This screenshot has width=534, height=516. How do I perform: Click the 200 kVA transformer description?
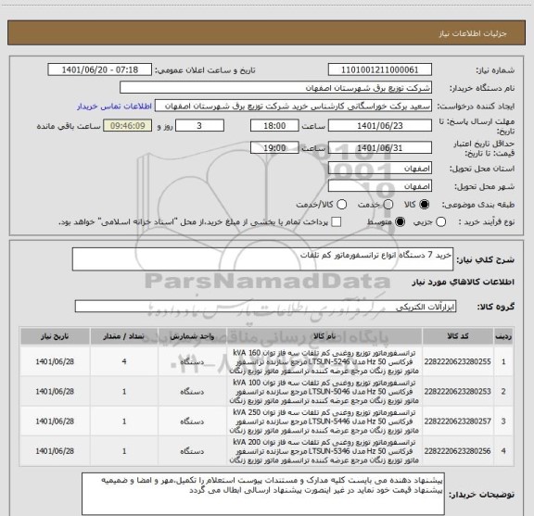pos(324,451)
